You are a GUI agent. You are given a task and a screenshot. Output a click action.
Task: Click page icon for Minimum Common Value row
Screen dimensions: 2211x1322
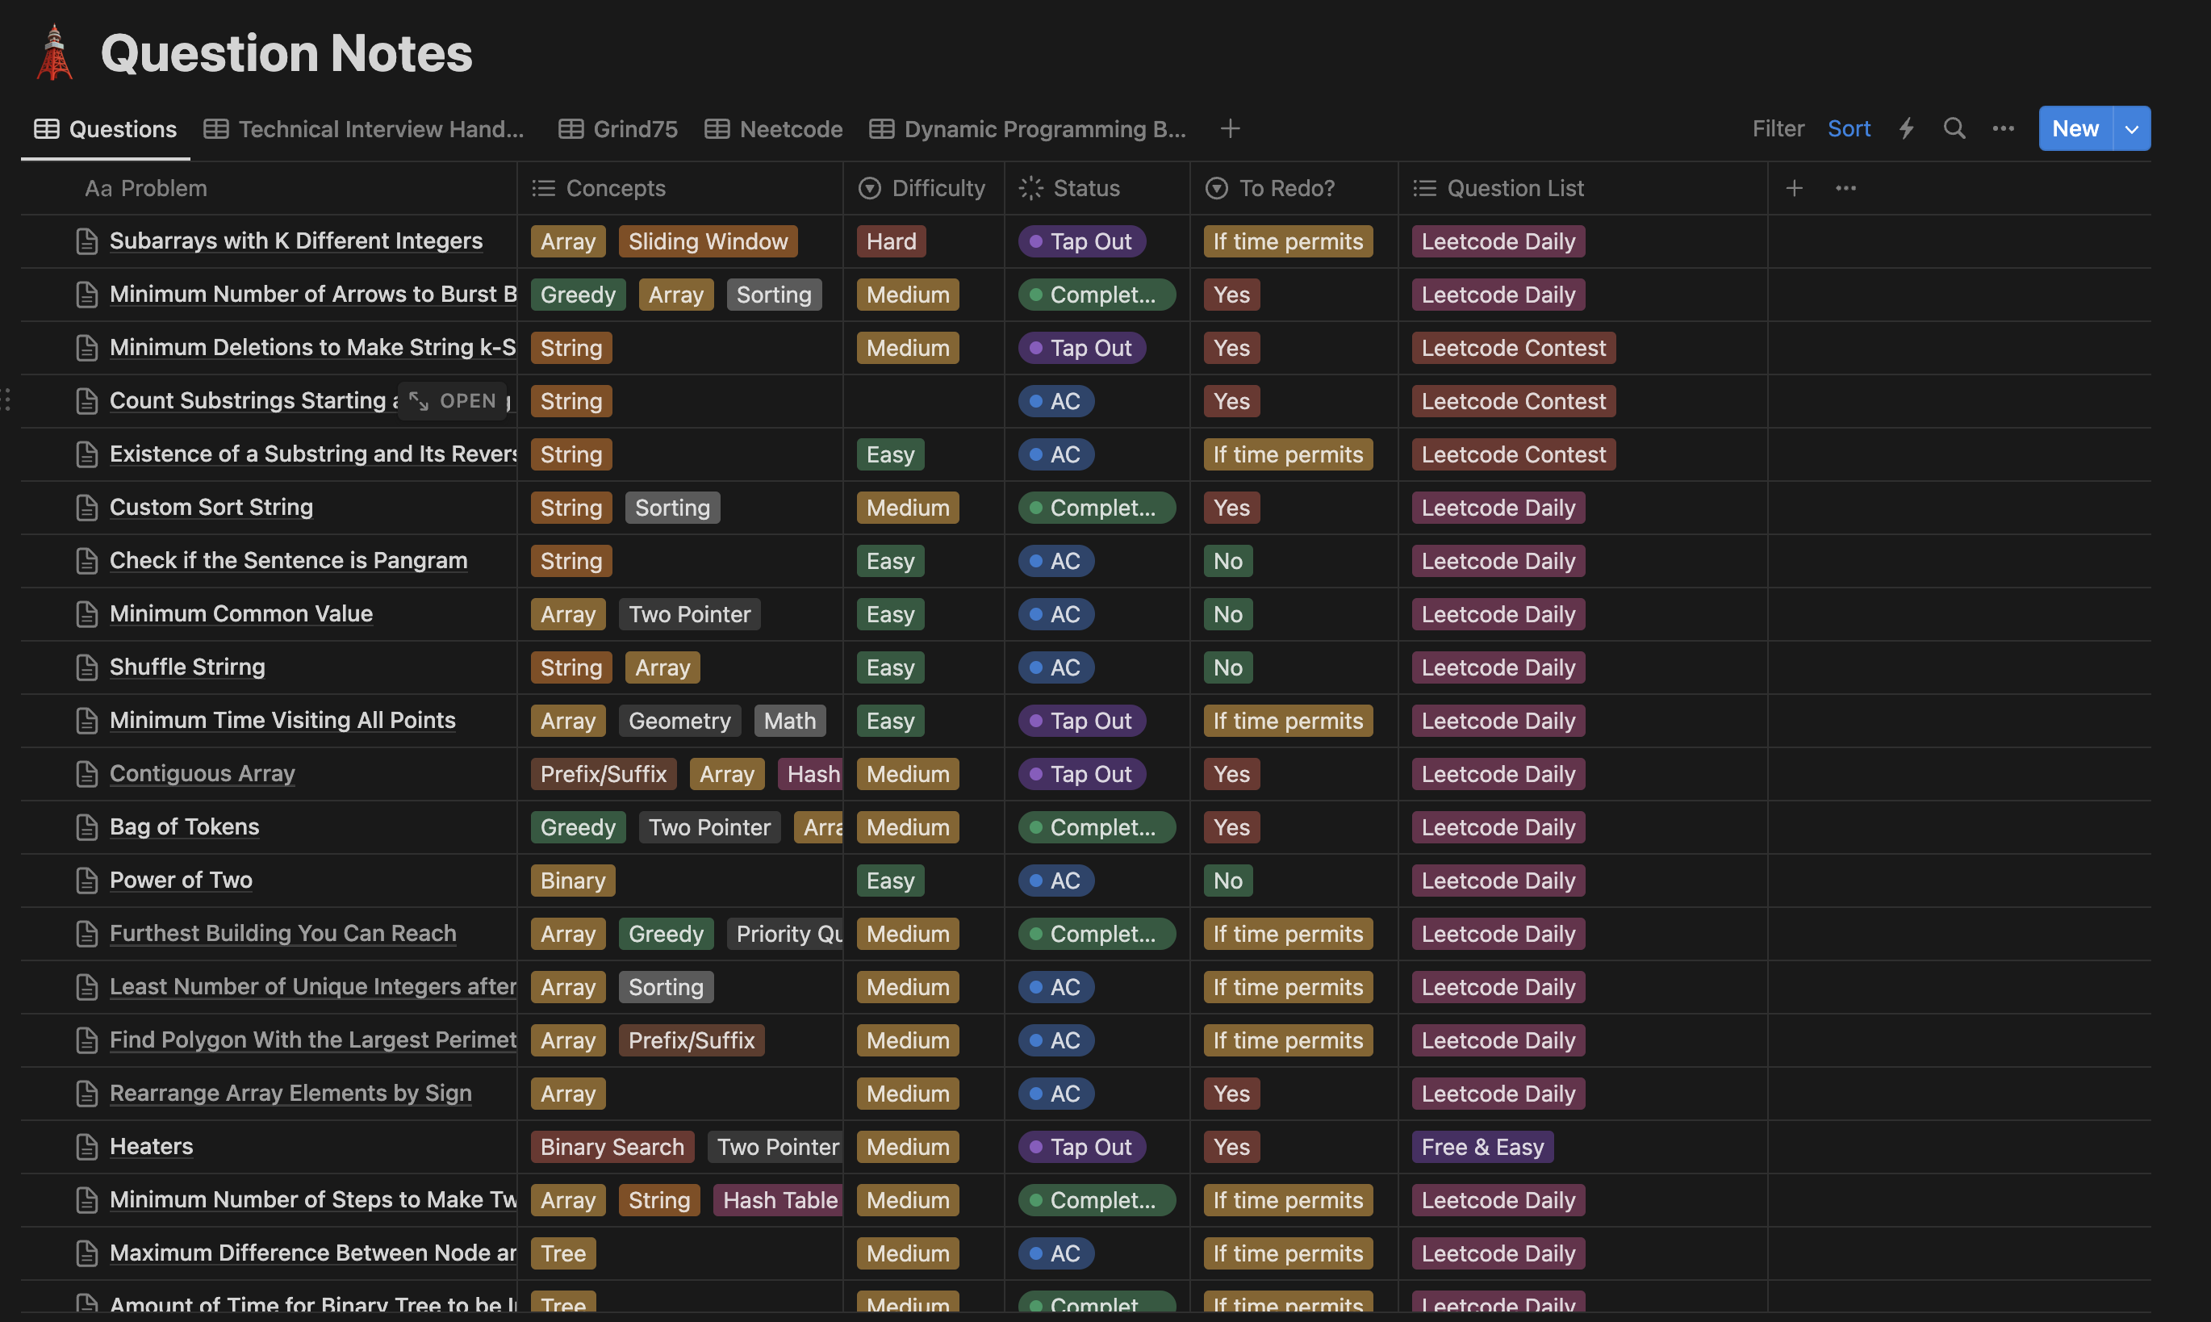86,613
